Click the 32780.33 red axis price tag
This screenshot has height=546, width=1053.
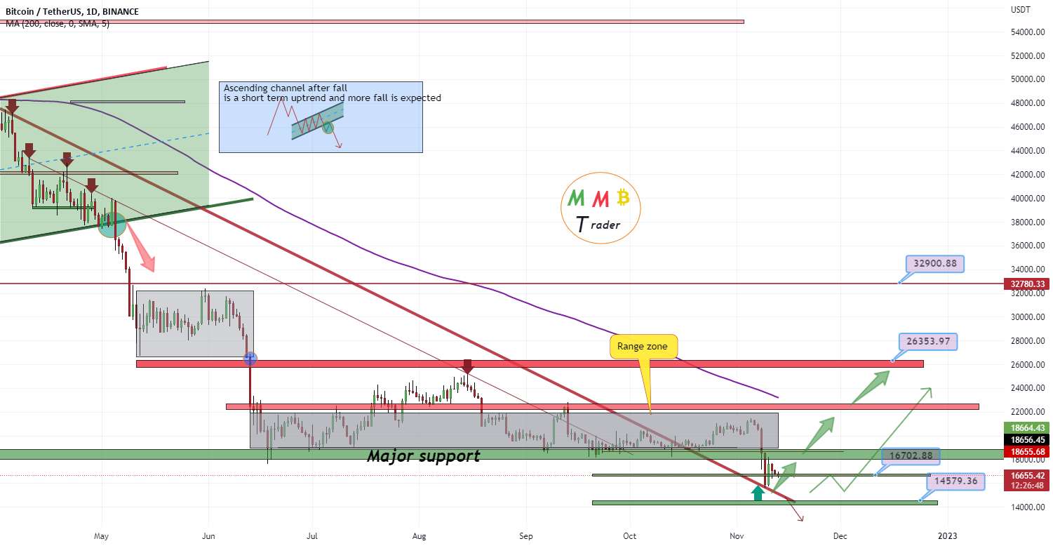coord(1028,284)
